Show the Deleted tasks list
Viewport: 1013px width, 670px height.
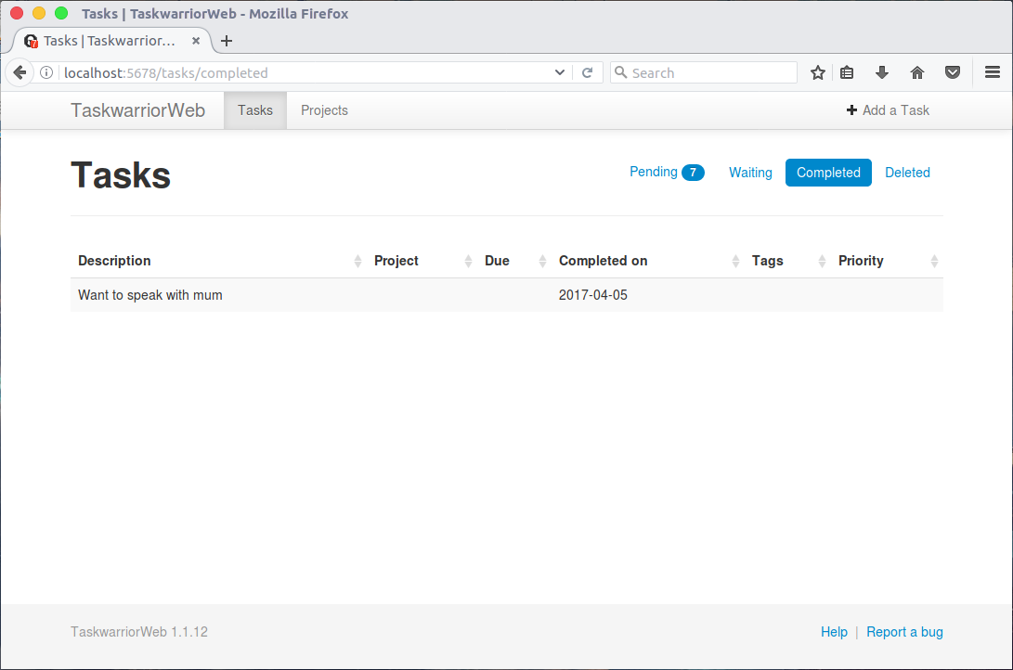[908, 173]
